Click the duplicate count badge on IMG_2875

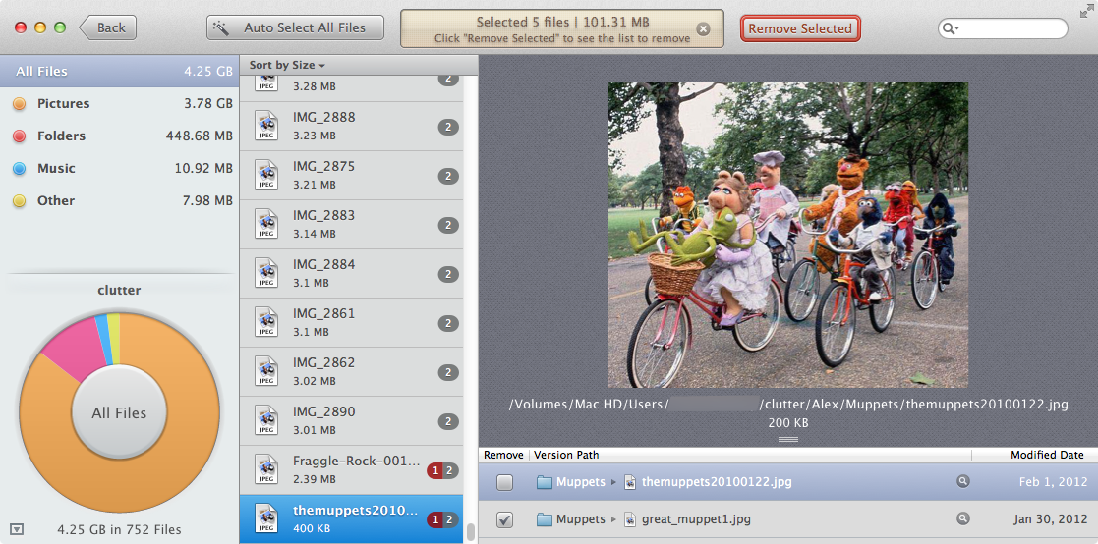(448, 176)
